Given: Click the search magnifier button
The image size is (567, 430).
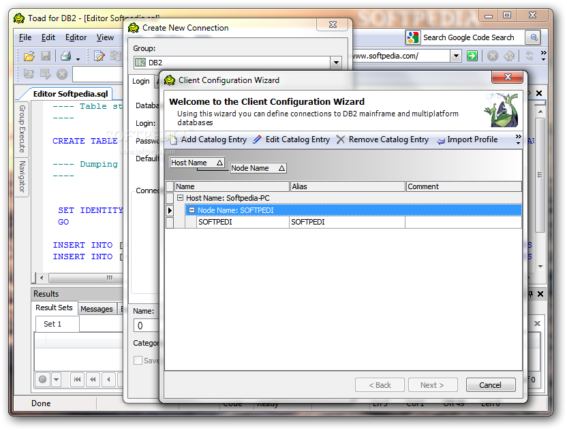Looking at the screenshot, I should click(534, 37).
